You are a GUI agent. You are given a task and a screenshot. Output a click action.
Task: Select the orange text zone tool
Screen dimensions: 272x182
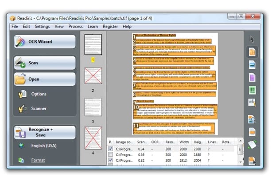coord(252,52)
